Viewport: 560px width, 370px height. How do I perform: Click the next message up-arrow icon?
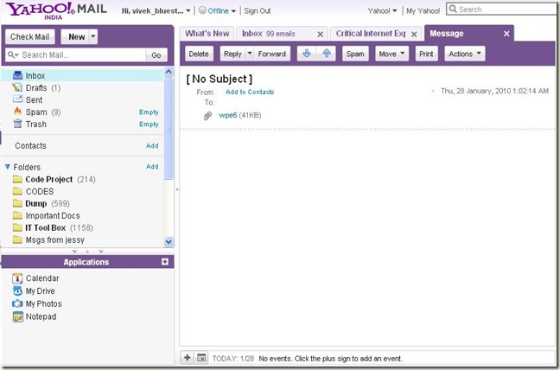(x=327, y=54)
